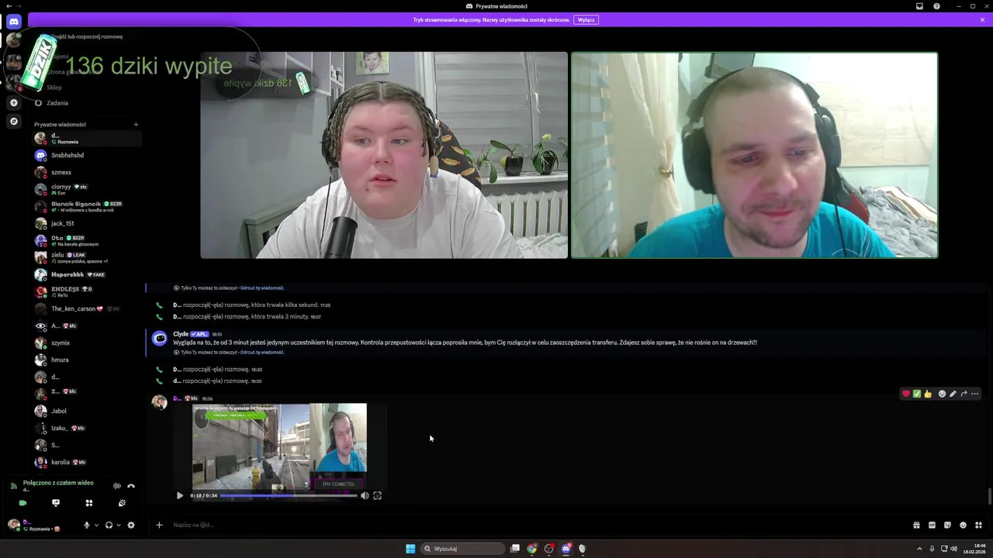
Task: Open Clyde's profile name in chat
Action: coord(181,334)
